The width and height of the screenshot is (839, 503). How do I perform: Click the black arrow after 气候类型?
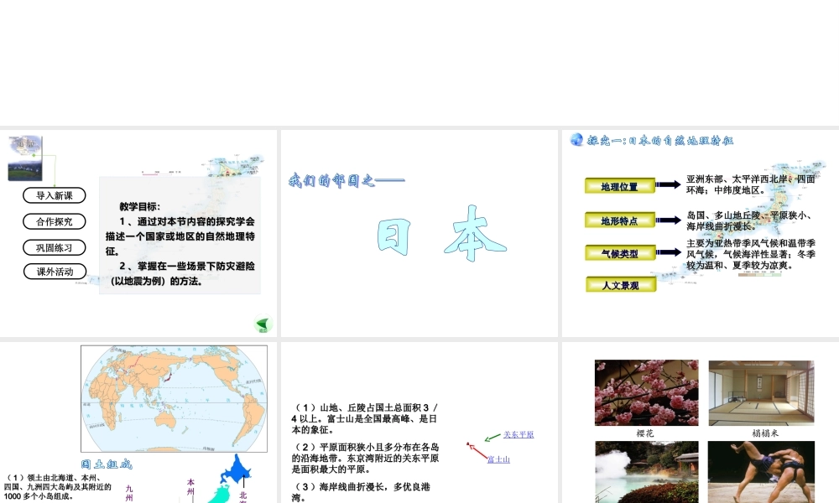point(669,251)
